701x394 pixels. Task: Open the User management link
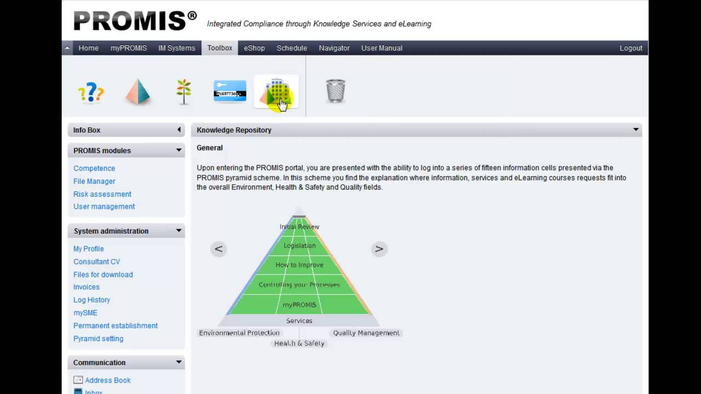pos(104,207)
